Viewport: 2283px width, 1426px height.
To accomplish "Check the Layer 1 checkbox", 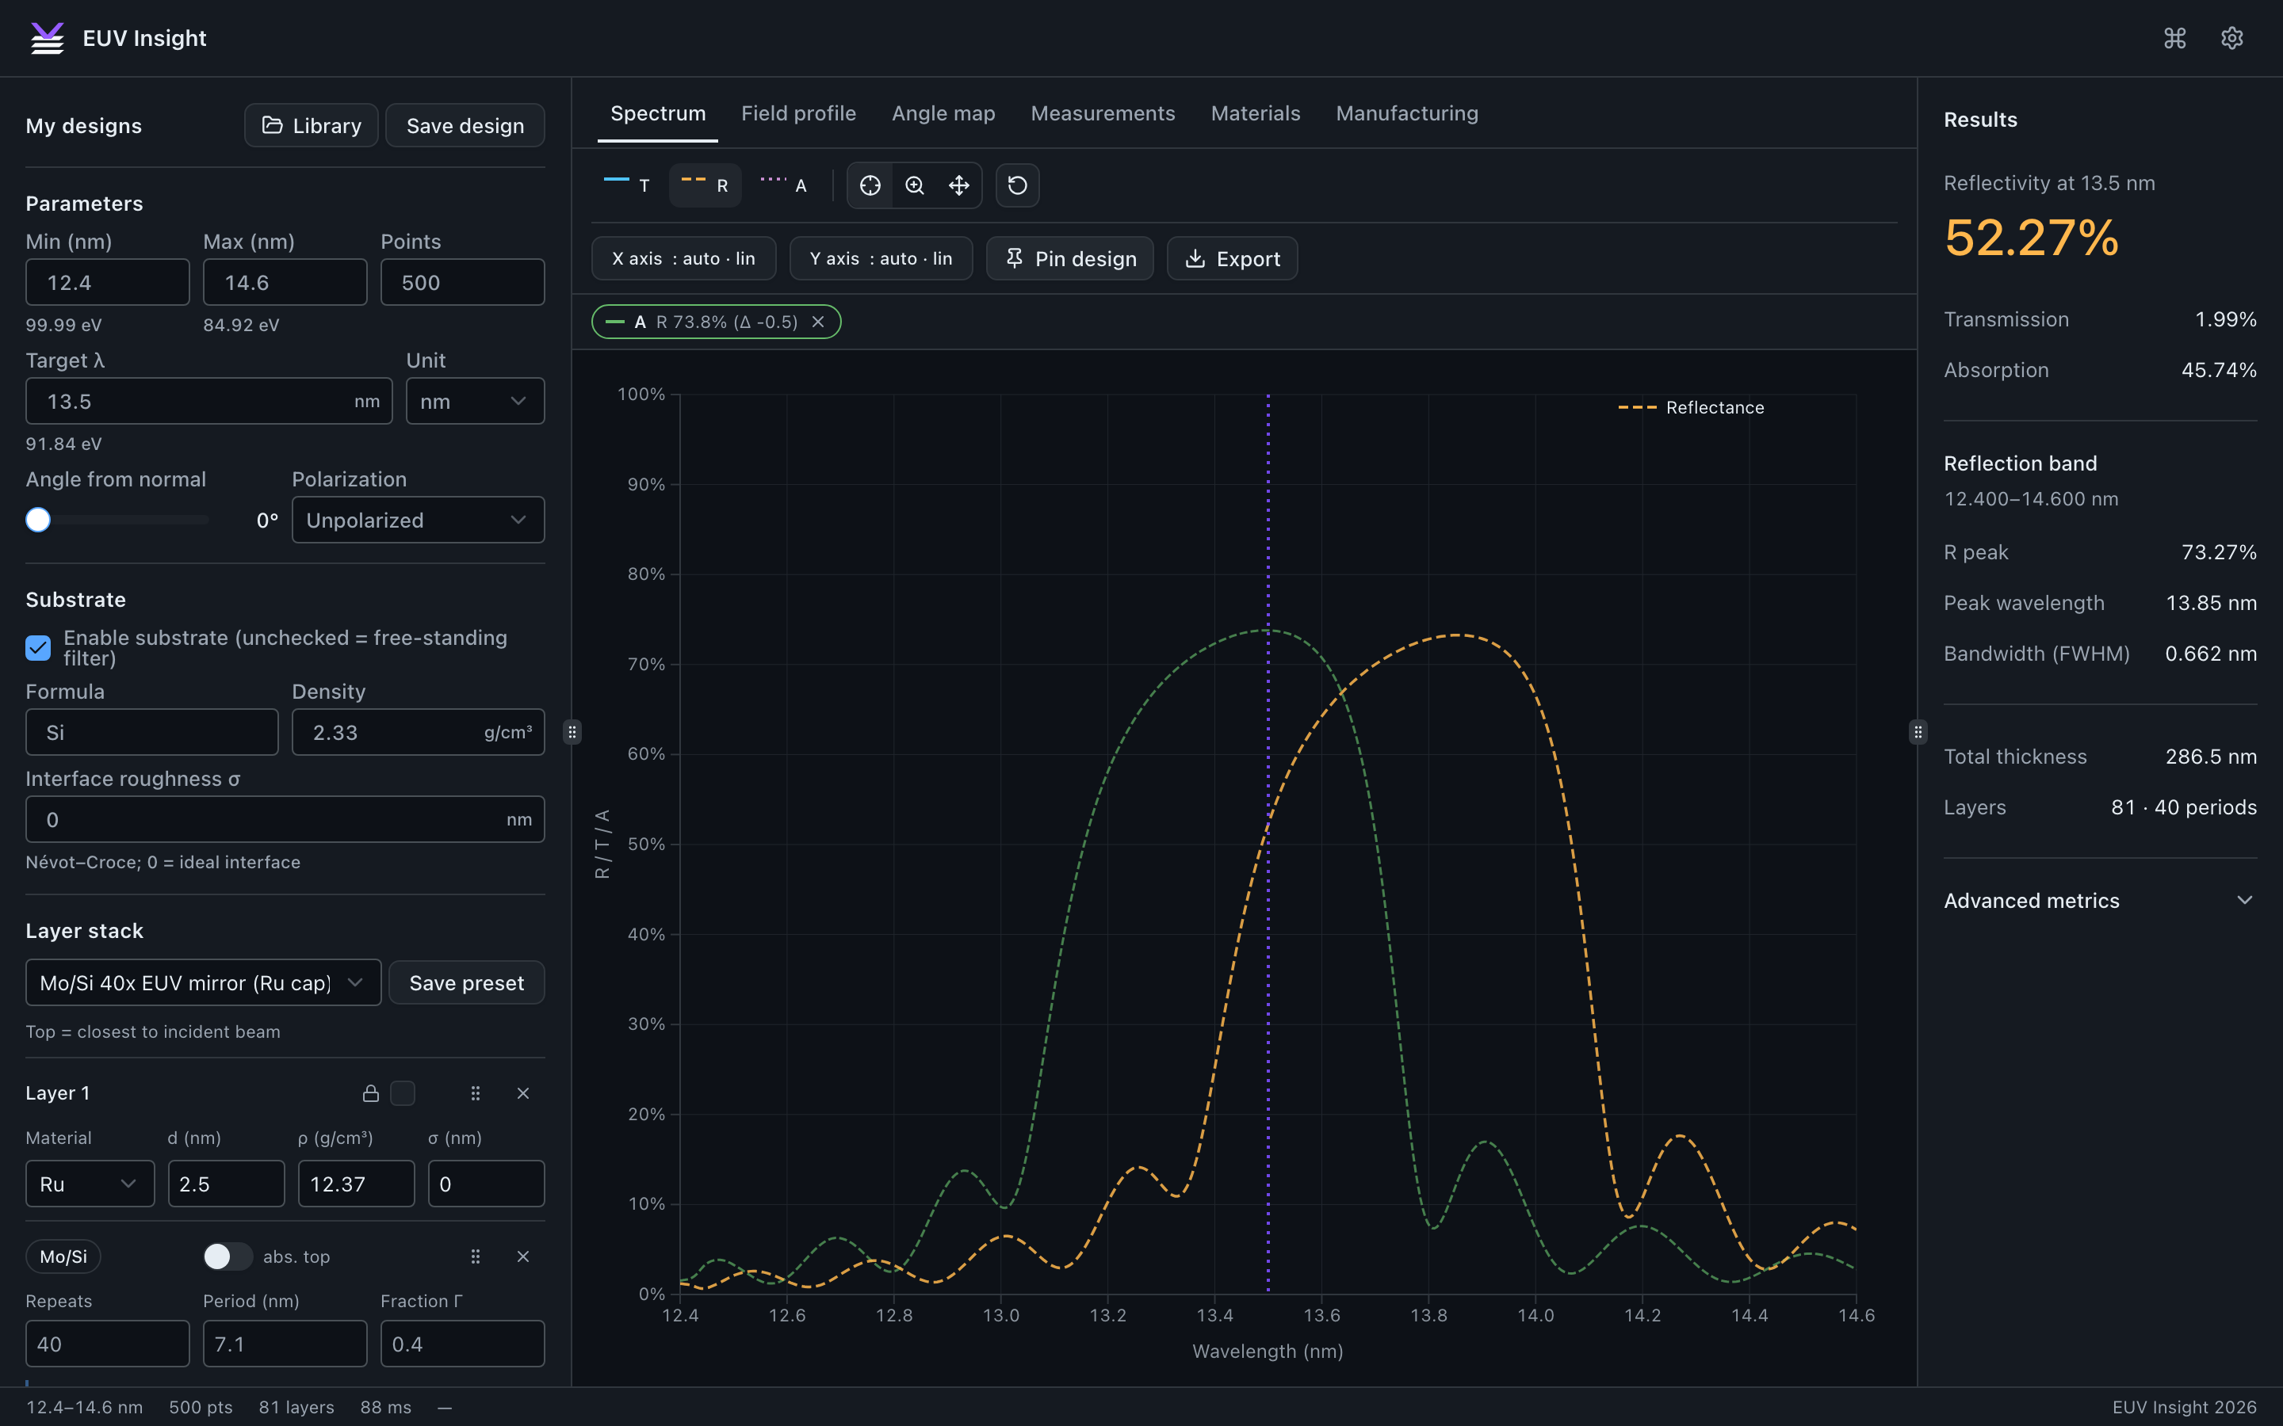I will [403, 1093].
